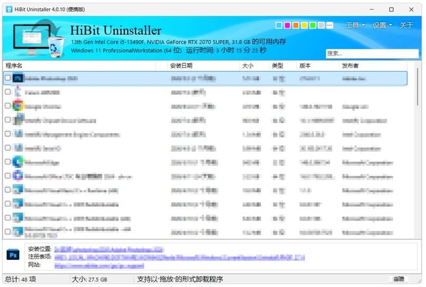Choose the blue theme color swatch
426x287 pixels.
(279, 25)
